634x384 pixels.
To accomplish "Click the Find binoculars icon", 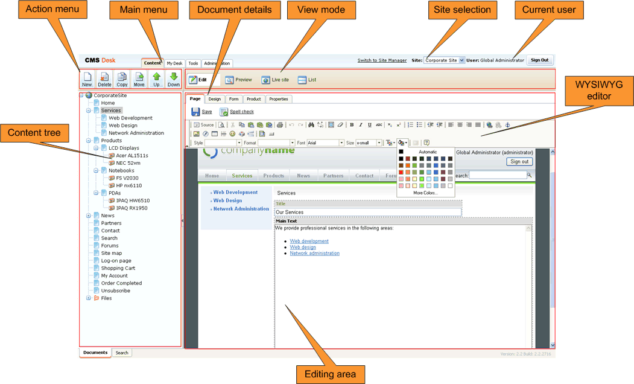I will click(311, 125).
